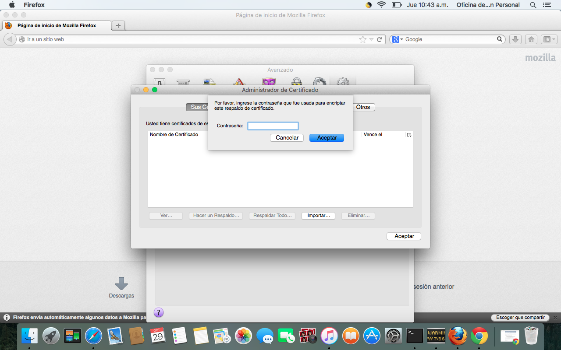Click the Eliminar... button
The height and width of the screenshot is (350, 561).
pyautogui.click(x=359, y=216)
